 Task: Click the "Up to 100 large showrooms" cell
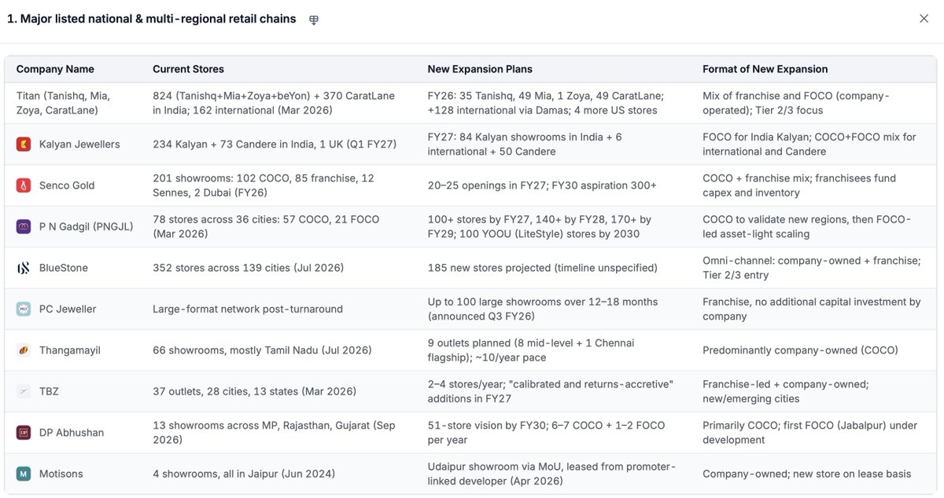pyautogui.click(x=543, y=309)
